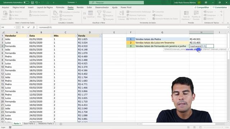Click the Relações icon

pyautogui.click(x=154, y=15)
